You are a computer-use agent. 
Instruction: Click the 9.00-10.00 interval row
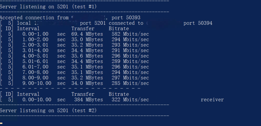[37, 83]
